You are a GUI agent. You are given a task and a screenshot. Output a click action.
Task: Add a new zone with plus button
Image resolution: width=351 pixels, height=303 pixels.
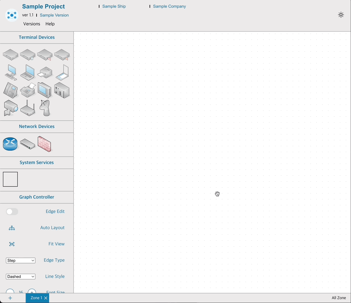pyautogui.click(x=10, y=298)
